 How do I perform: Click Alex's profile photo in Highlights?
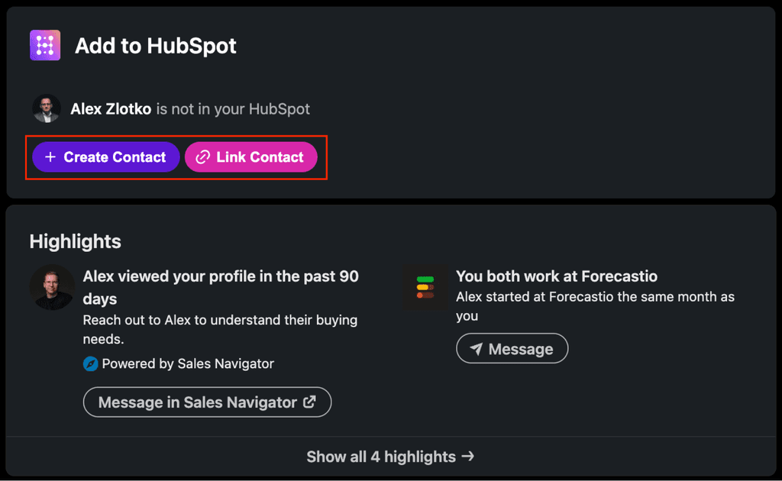click(51, 287)
